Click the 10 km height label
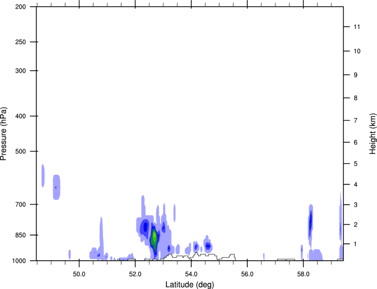377x289 pixels. click(357, 51)
